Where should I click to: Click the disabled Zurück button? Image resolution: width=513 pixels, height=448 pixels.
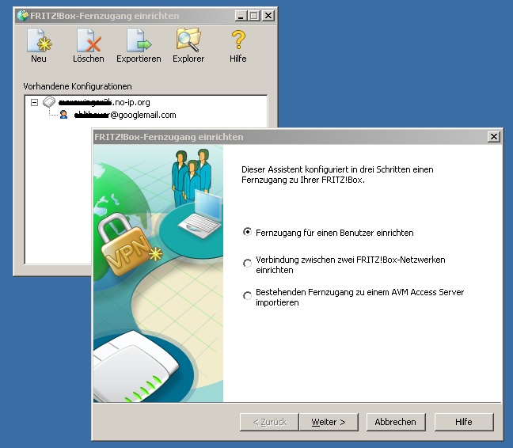[x=269, y=422]
